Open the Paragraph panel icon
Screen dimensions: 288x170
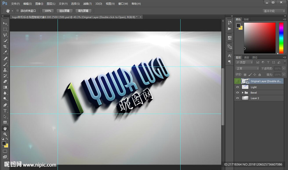(x=229, y=62)
